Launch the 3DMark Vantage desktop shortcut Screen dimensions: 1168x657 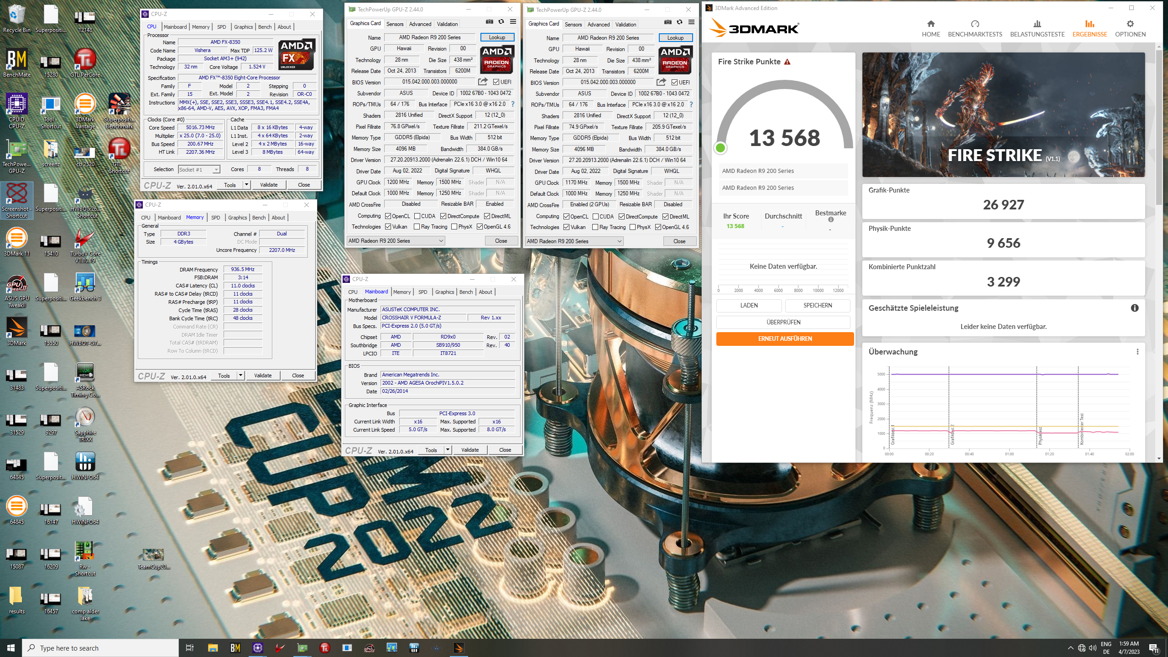(x=85, y=111)
